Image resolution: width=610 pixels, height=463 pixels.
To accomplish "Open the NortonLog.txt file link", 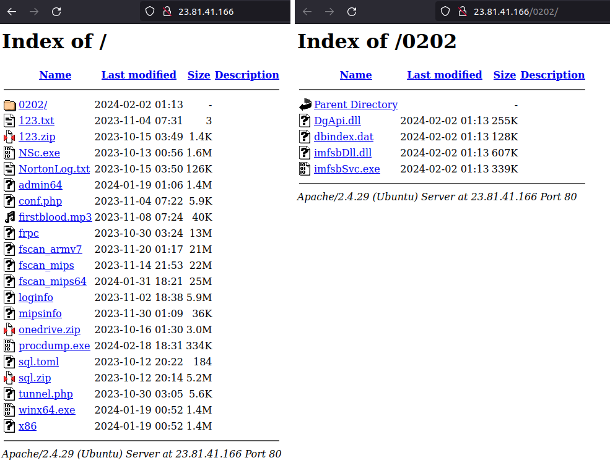I will pos(54,169).
